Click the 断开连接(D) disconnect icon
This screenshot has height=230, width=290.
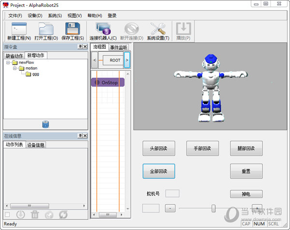coord(131,31)
